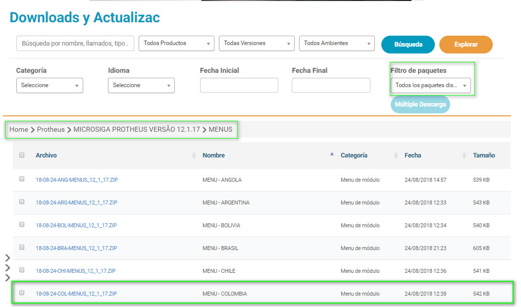Go to Home in the breadcrumb
The width and height of the screenshot is (521, 307).
pos(19,129)
